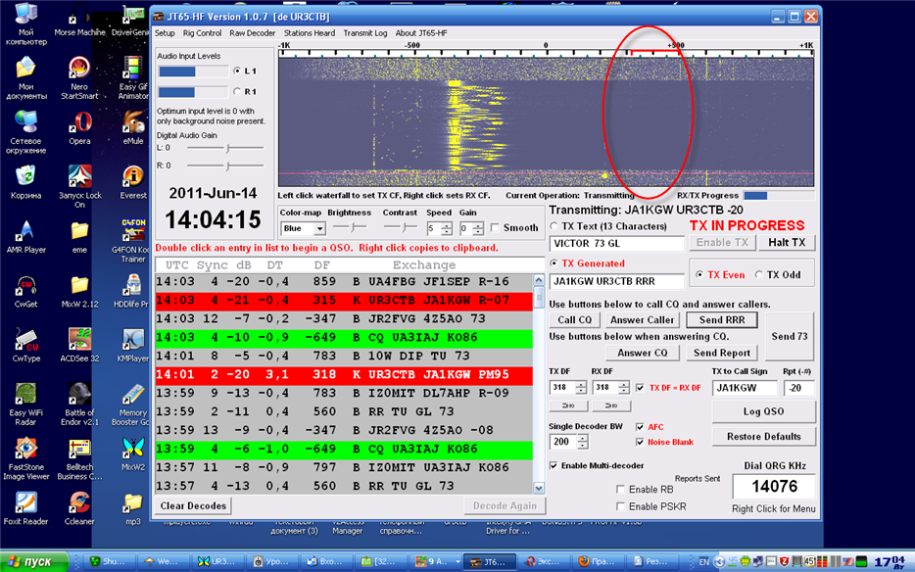
Task: Click the Halt TX button
Action: (787, 242)
